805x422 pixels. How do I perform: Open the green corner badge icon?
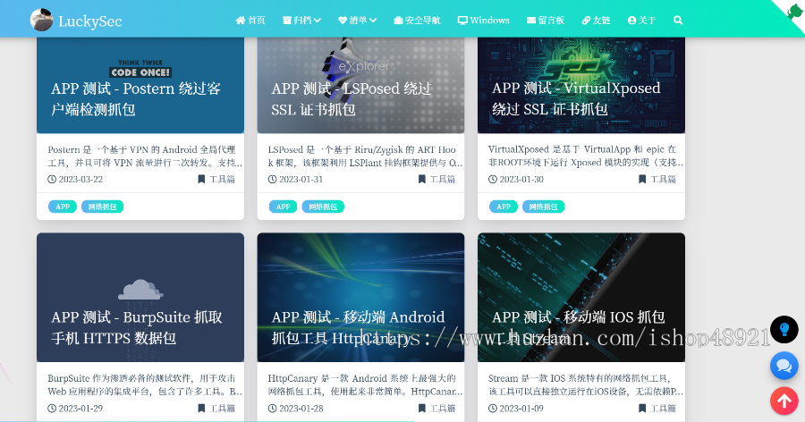pos(795,11)
